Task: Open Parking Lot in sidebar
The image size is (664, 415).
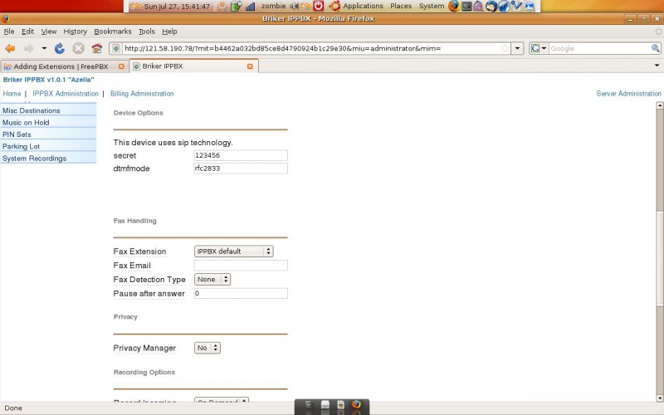Action: pos(48,147)
